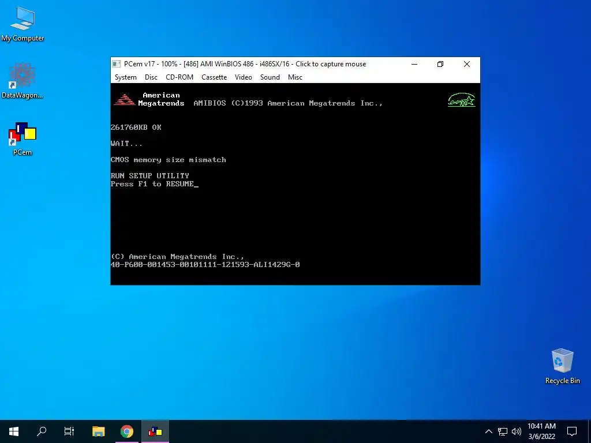Open File Explorer from taskbar
Viewport: 591px width, 443px height.
coord(98,431)
